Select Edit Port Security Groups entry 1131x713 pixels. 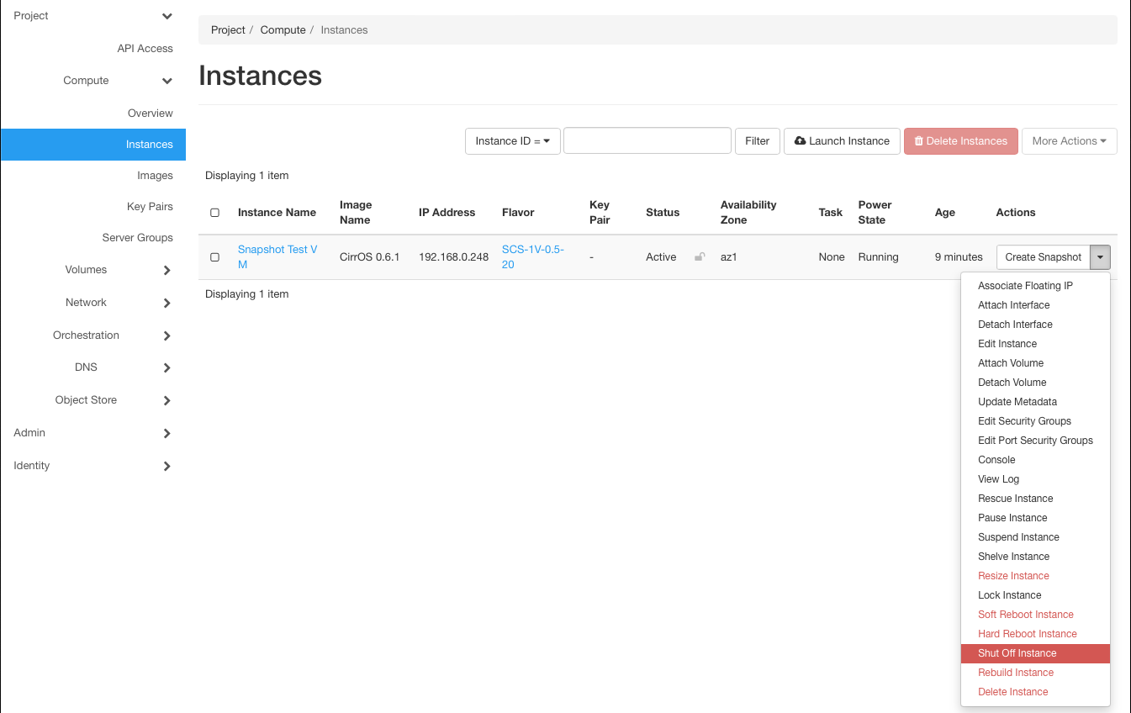pyautogui.click(x=1035, y=441)
